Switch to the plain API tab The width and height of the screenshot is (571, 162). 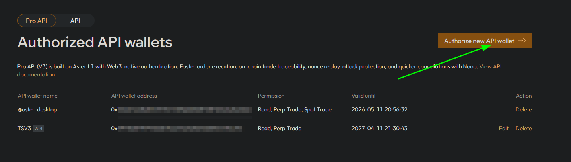coord(75,21)
